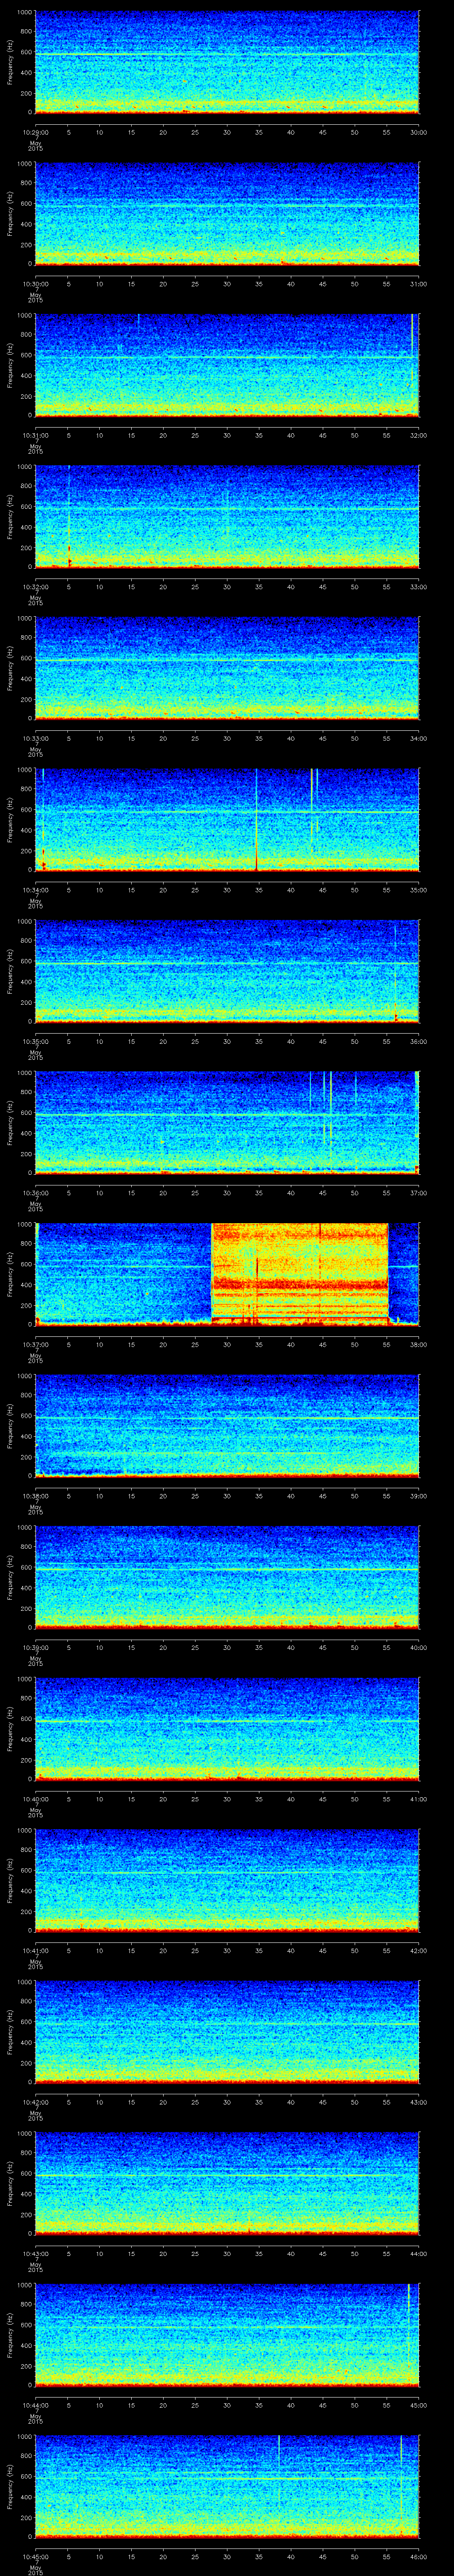Click the "10:31:00" start time label
The image size is (454, 2576).
[x=35, y=435]
